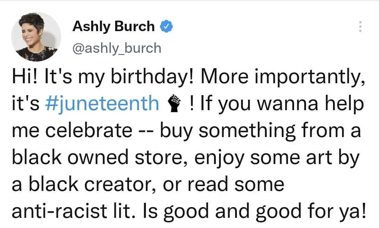Open the #juneteenth hashtag link
Image resolution: width=379 pixels, height=228 pixels.
click(102, 104)
